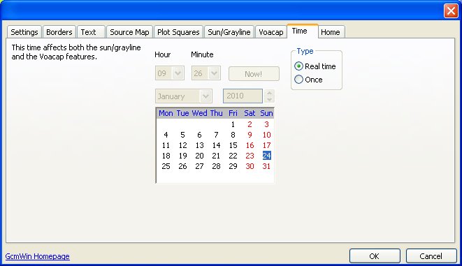Close the dialog with the red X

(451, 11)
